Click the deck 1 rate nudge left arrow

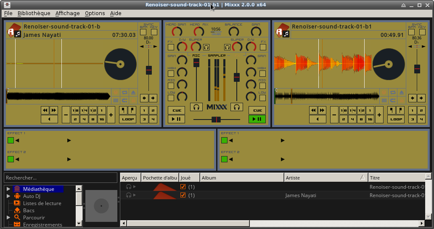pyautogui.click(x=144, y=98)
